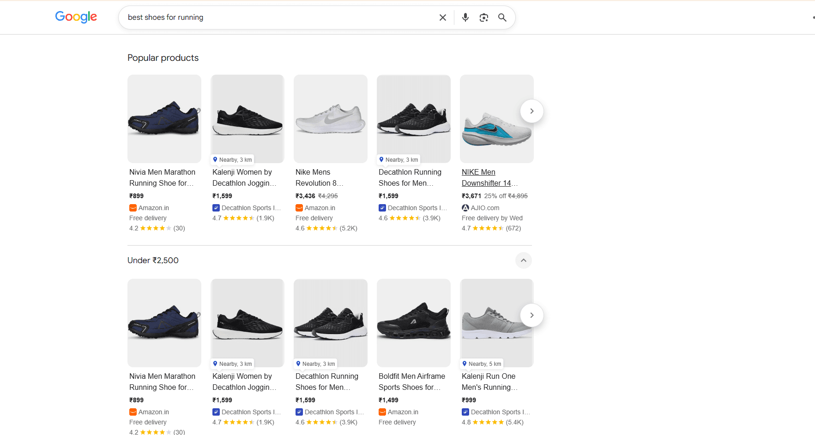Screen dimensions: 815x435
Task: Open the NIKE Men Downshifter 14 title link
Action: pyautogui.click(x=489, y=177)
